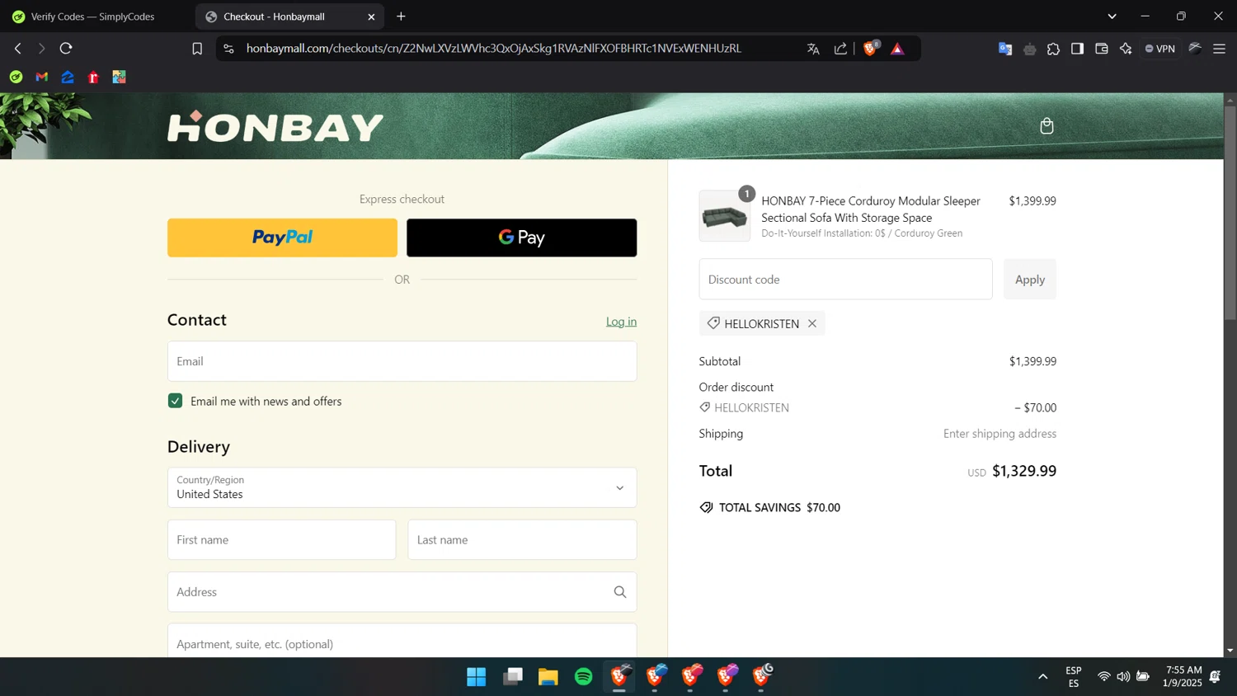The image size is (1237, 696).
Task: Open Task View on the taskbar
Action: point(513,677)
